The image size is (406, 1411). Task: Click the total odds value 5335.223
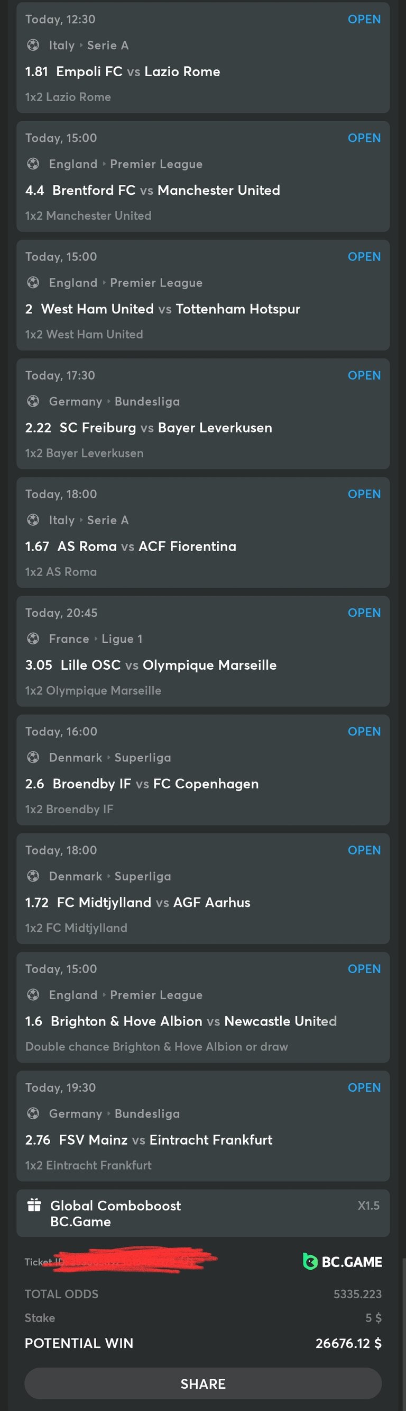click(357, 1294)
